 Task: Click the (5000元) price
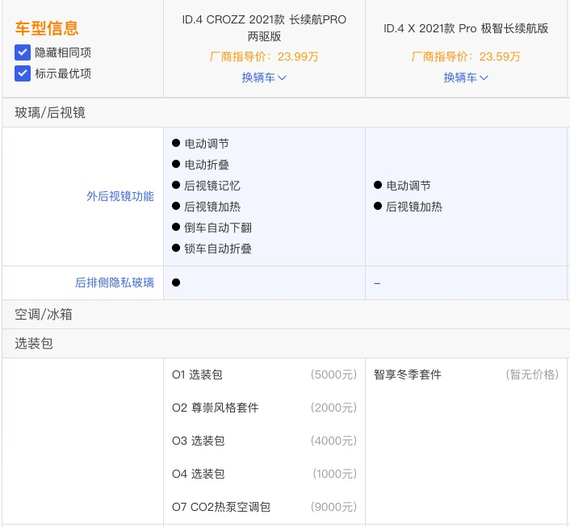[333, 374]
